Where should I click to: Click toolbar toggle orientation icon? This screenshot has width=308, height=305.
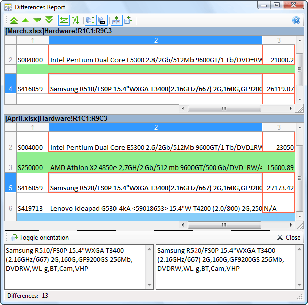click(128, 20)
